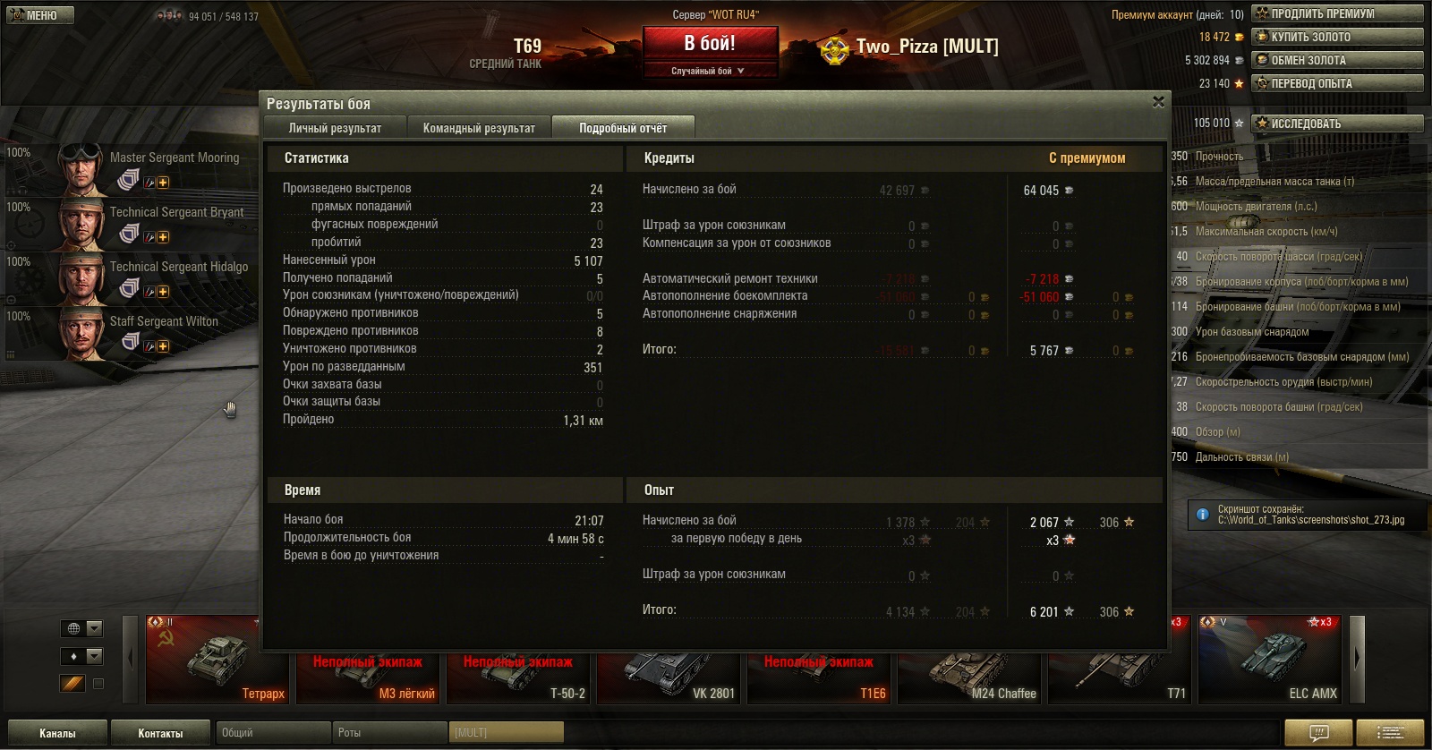Open the ИССЛЕДОВАТЬ research button
This screenshot has height=750, width=1432.
coord(1337,124)
